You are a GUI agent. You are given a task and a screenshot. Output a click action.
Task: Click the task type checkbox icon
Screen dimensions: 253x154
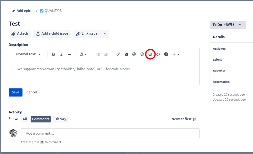point(42,11)
